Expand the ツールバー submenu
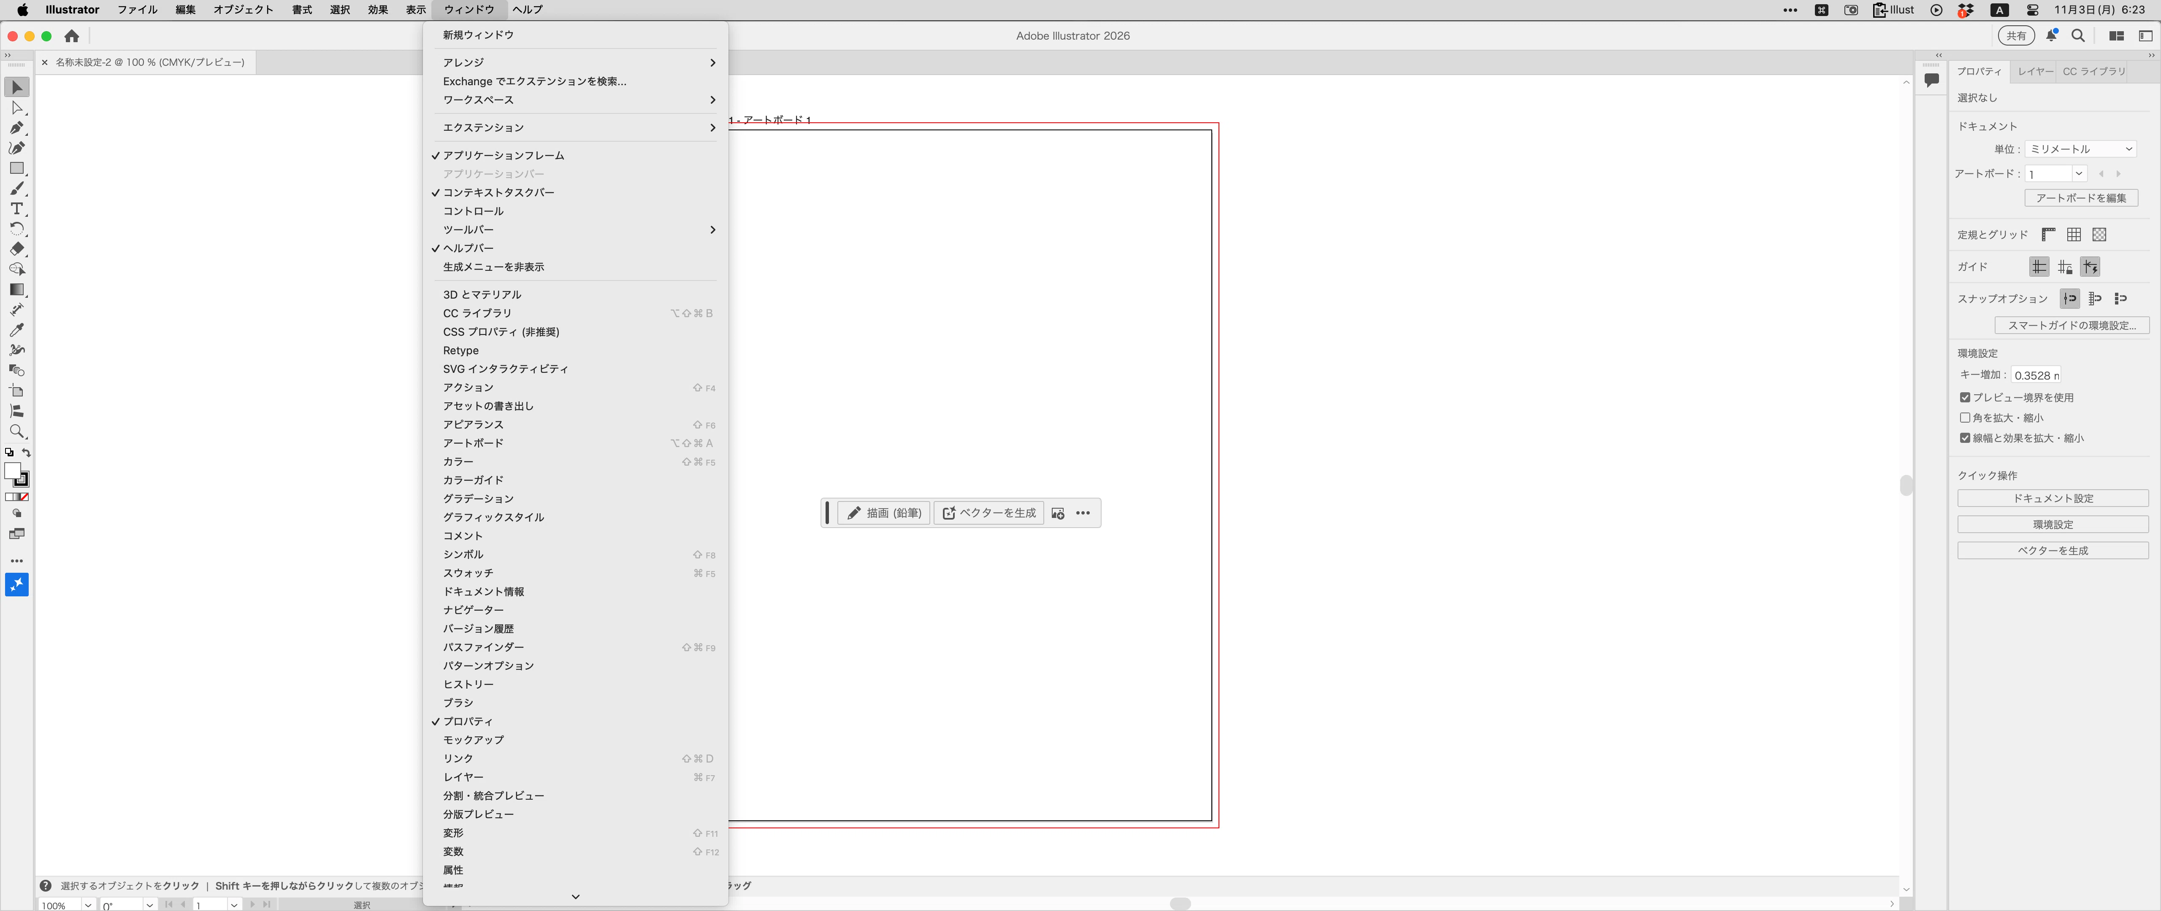2161x911 pixels. pos(575,229)
